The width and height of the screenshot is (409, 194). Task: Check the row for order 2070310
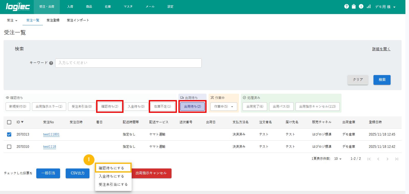tap(9, 147)
